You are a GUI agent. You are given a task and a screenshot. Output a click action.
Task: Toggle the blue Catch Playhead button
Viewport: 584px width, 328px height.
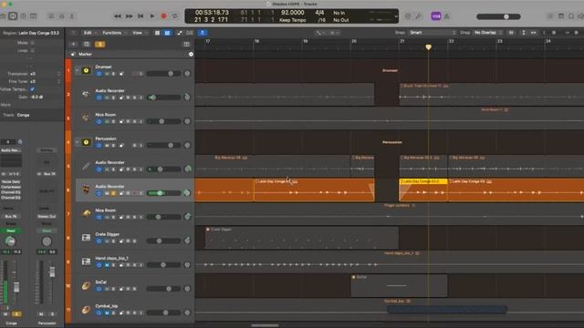pyautogui.click(x=203, y=33)
